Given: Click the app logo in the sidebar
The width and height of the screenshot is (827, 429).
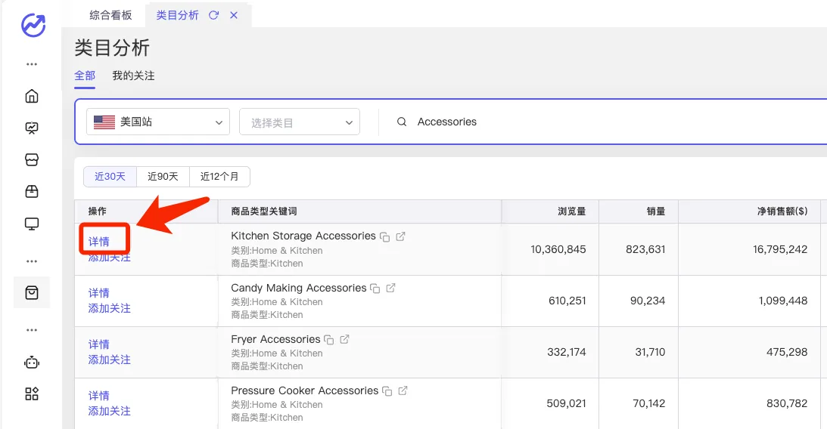Looking at the screenshot, I should (x=33, y=25).
